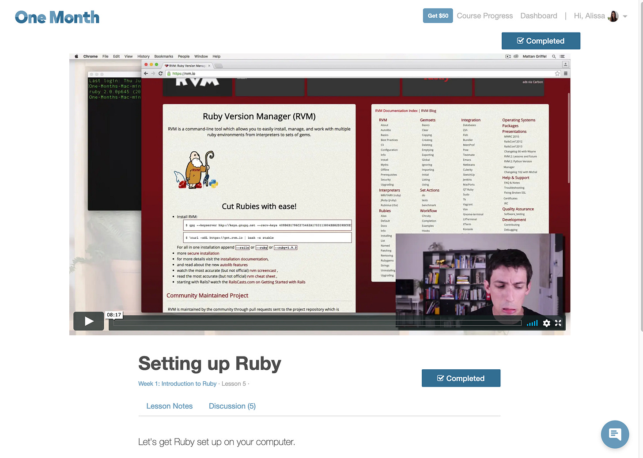
Task: Toggle the upper Completed button above the video
Action: tap(541, 41)
